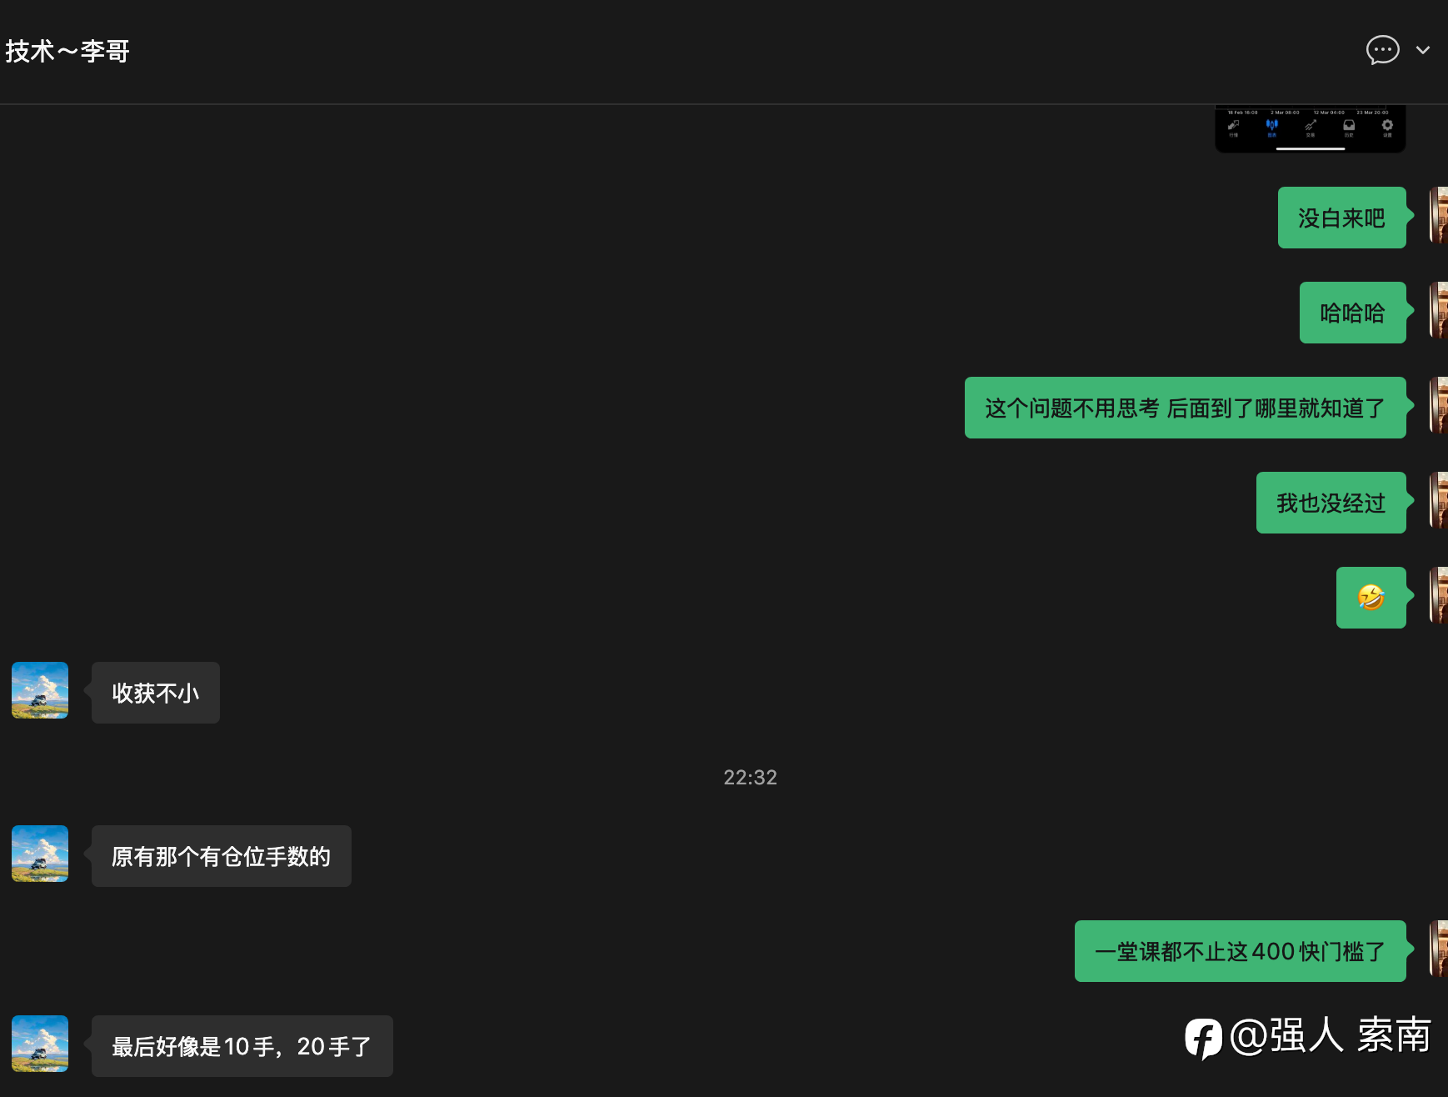
Task: Click sender avatar next to 没白来吧
Action: click(x=1439, y=215)
